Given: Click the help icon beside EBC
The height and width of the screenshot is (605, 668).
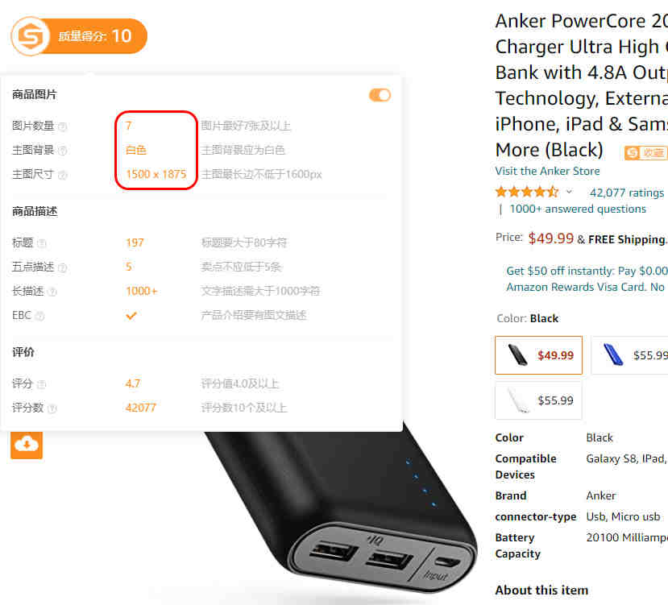Looking at the screenshot, I should pyautogui.click(x=39, y=316).
